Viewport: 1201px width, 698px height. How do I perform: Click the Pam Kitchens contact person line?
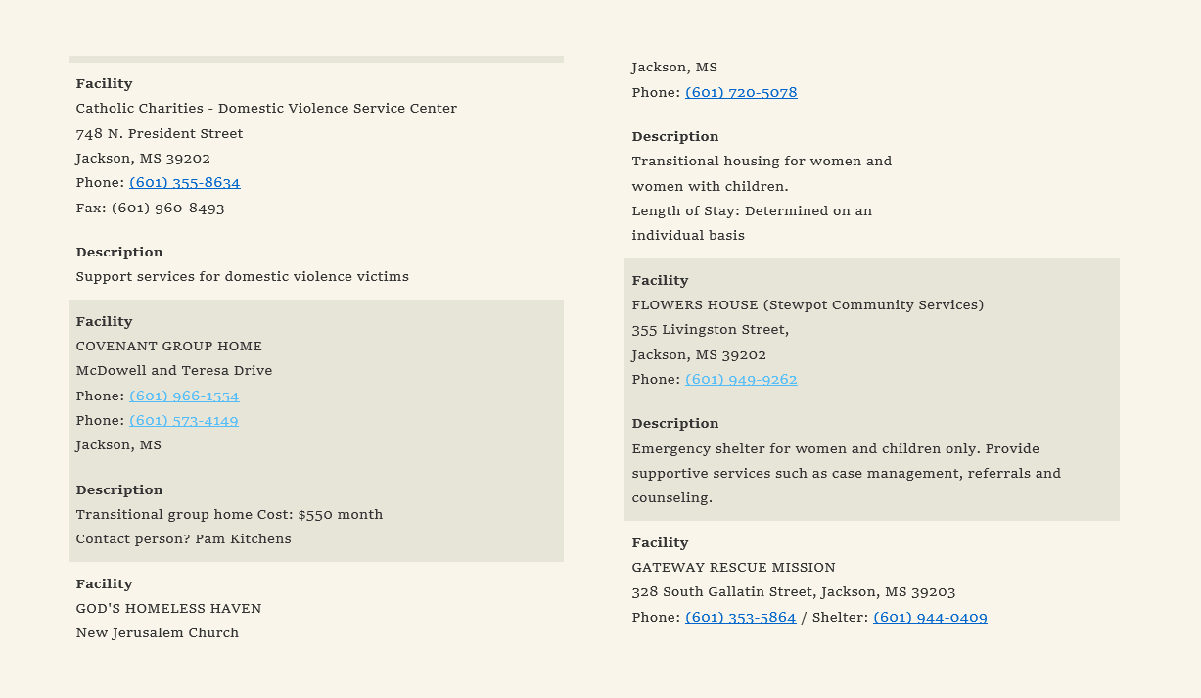coord(183,539)
